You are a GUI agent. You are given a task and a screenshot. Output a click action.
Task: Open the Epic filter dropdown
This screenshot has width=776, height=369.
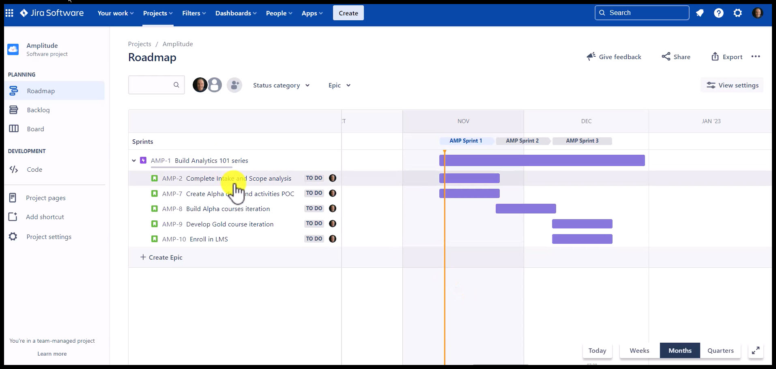pos(339,85)
